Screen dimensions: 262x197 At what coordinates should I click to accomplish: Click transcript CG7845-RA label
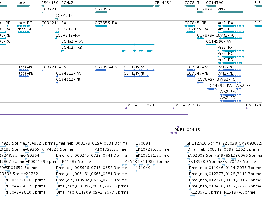pos(198,29)
